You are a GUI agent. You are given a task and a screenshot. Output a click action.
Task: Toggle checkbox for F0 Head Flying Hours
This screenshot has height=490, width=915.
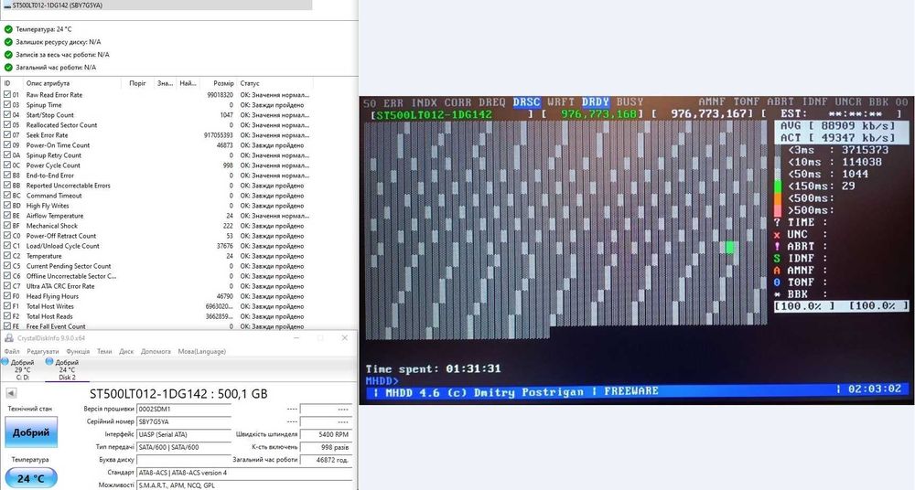[x=7, y=296]
